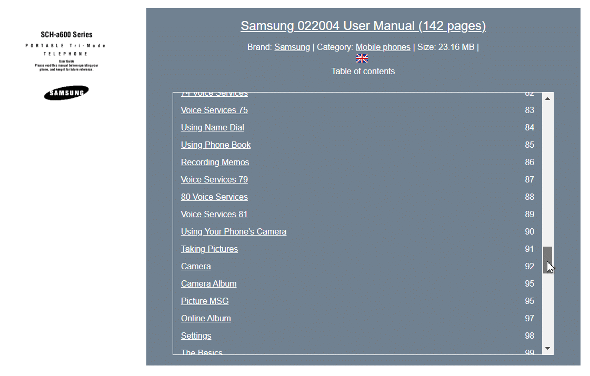Image resolution: width=590 pixels, height=376 pixels.
Task: Click page number 85 beside Using Phone Book
Action: (529, 145)
